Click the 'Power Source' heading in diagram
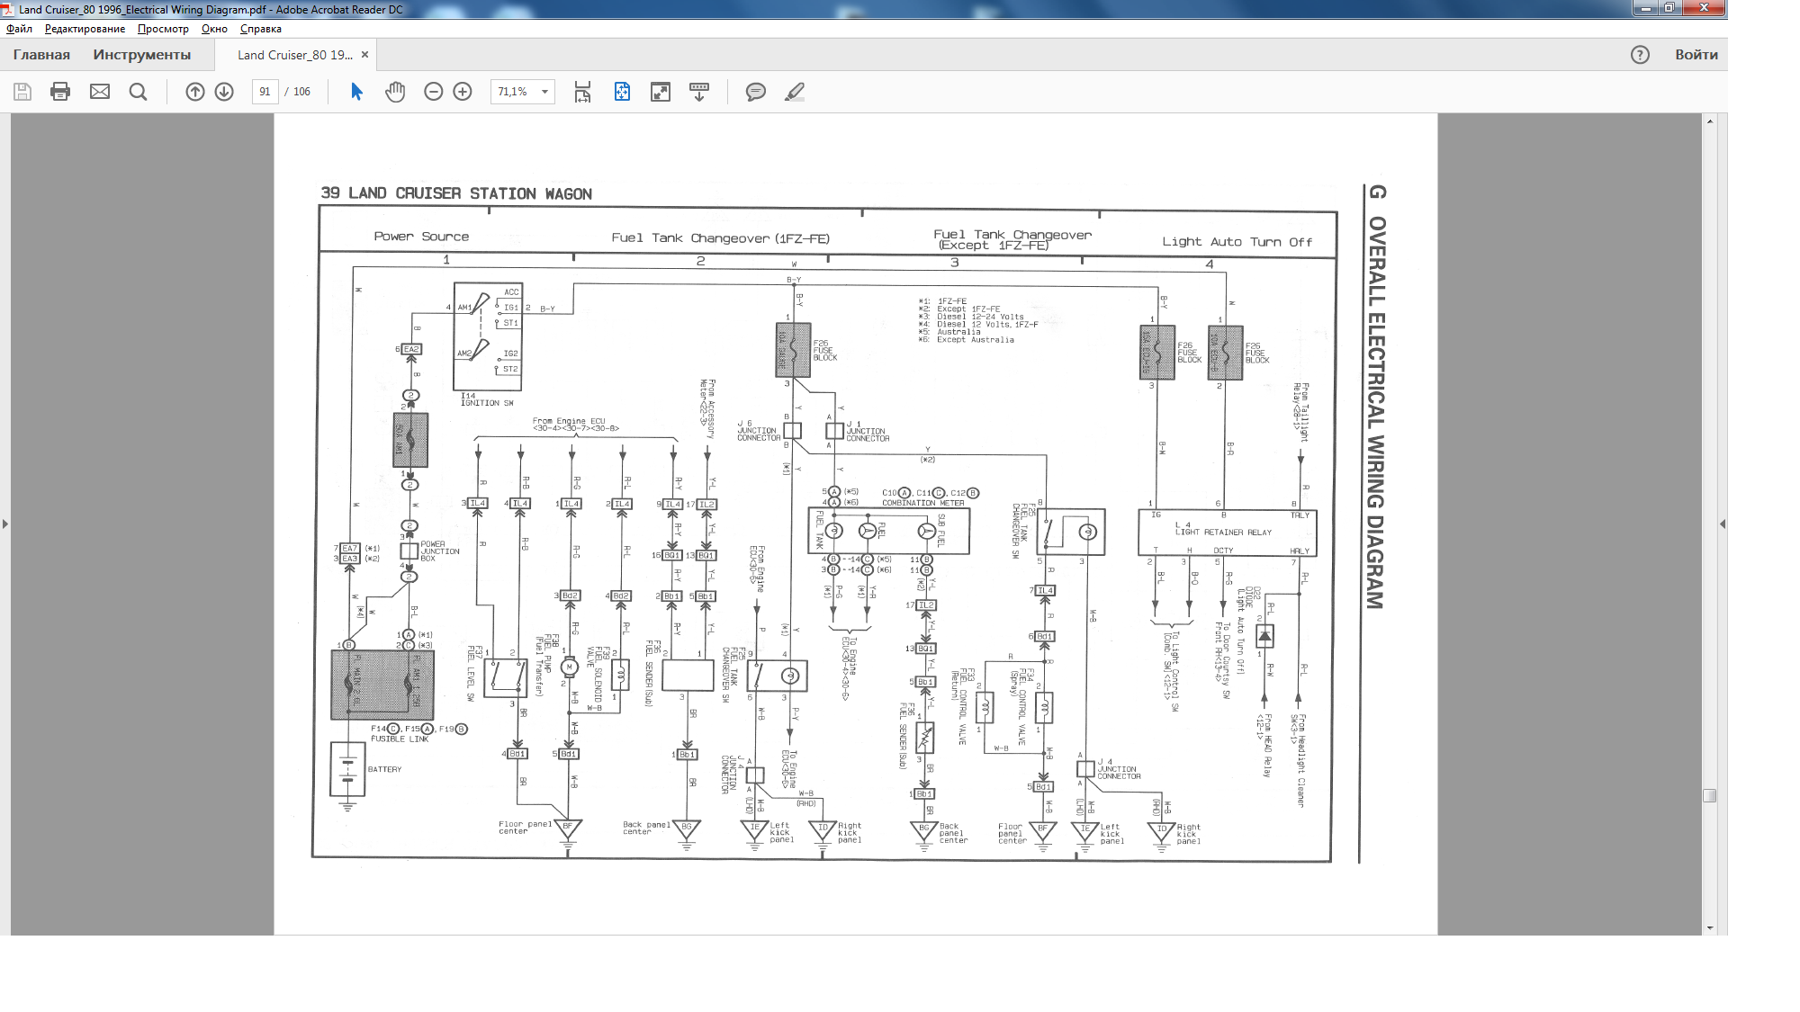The image size is (1800, 1012). pyautogui.click(x=421, y=237)
